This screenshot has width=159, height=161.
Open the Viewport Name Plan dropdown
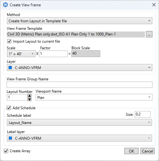[94, 97]
